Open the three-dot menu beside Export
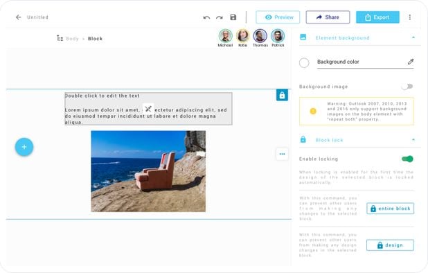The image size is (428, 273). [x=410, y=17]
